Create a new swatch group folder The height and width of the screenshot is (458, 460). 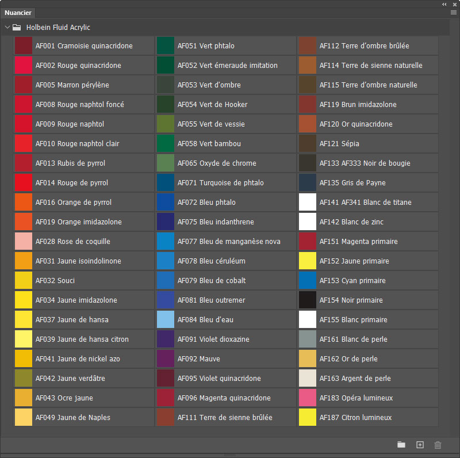click(401, 445)
